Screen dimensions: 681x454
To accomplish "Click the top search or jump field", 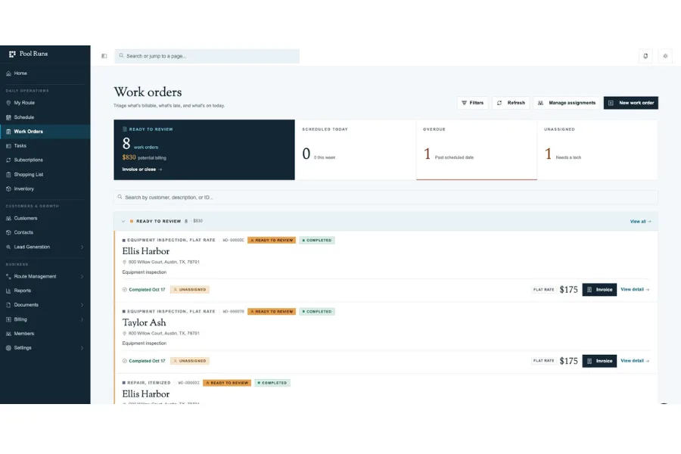I will click(x=207, y=56).
